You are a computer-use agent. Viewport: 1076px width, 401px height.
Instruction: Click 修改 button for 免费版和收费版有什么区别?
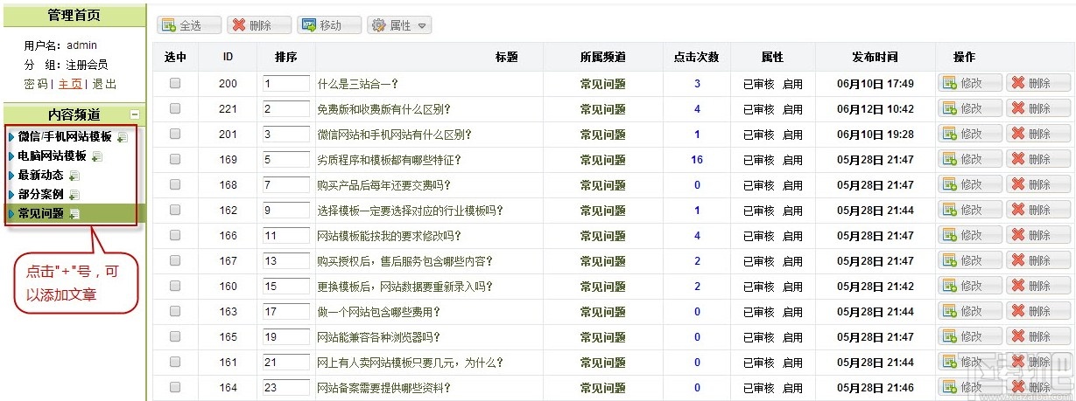(x=970, y=109)
